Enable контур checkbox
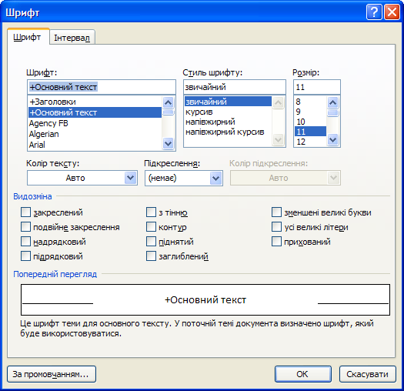 [x=151, y=227]
